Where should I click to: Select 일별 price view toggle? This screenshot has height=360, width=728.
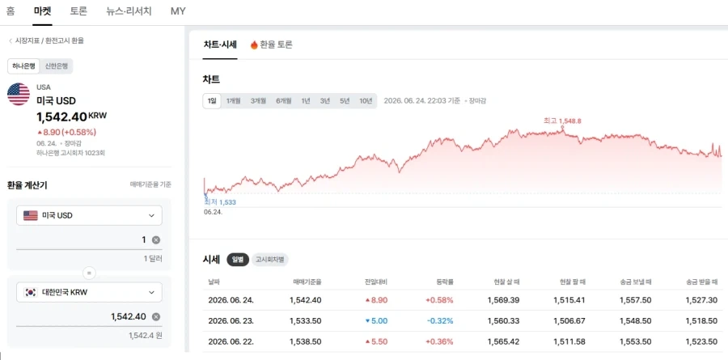pos(238,260)
